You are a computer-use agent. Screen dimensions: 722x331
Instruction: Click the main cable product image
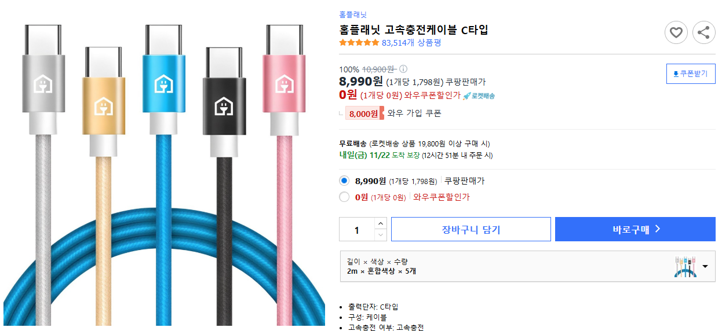click(165, 174)
